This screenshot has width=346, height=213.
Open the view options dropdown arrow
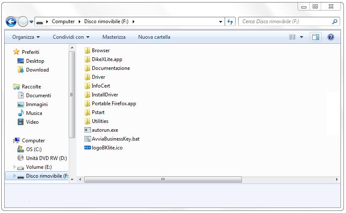click(301, 37)
